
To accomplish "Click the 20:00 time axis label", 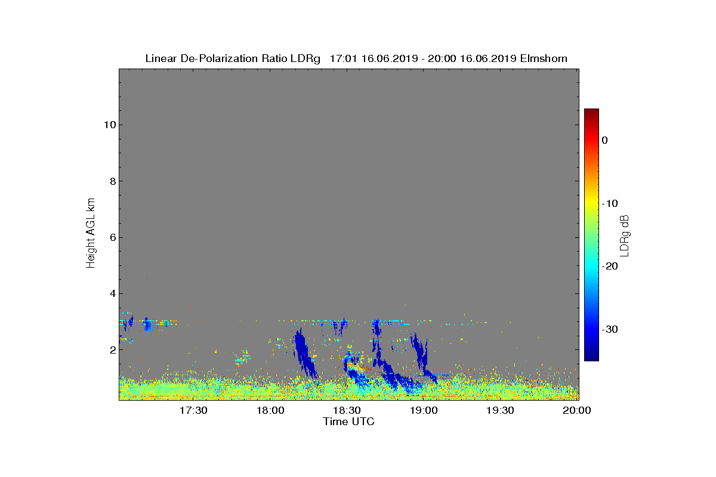I will [578, 411].
